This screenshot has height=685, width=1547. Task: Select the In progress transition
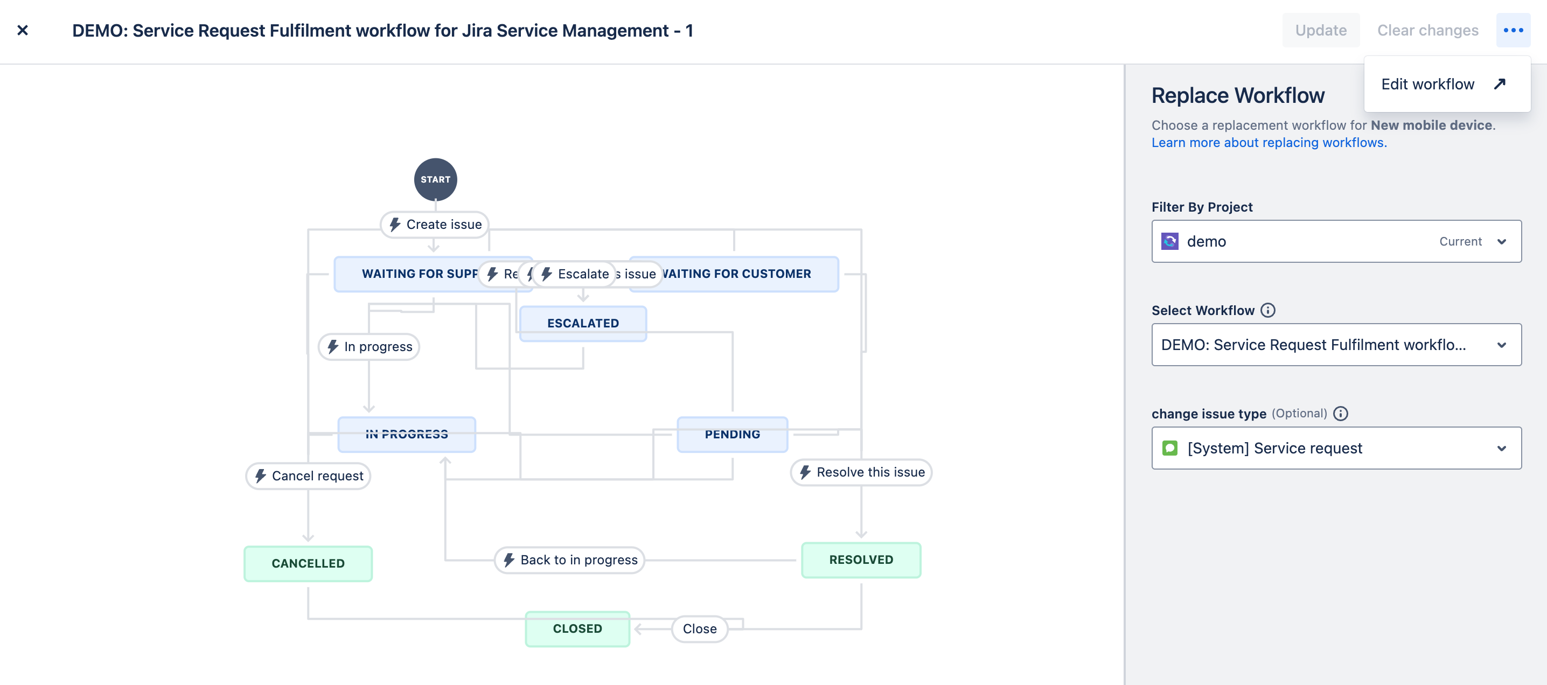369,347
